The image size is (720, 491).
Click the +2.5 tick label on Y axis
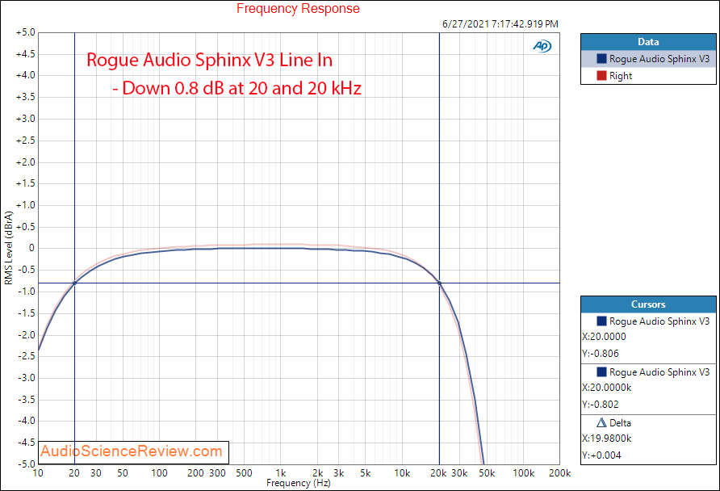tap(25, 141)
